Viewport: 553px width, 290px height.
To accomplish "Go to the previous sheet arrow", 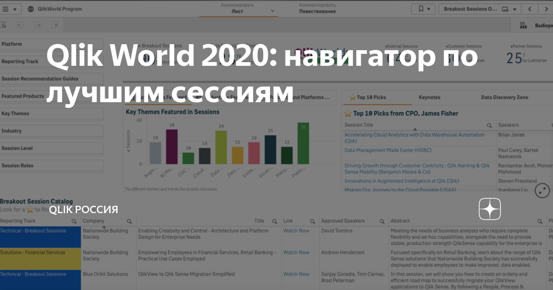I will (x=530, y=9).
